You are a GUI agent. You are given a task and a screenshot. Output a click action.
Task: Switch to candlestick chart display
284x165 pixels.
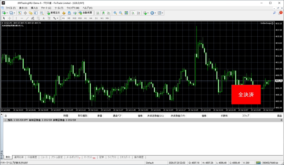click(103, 13)
